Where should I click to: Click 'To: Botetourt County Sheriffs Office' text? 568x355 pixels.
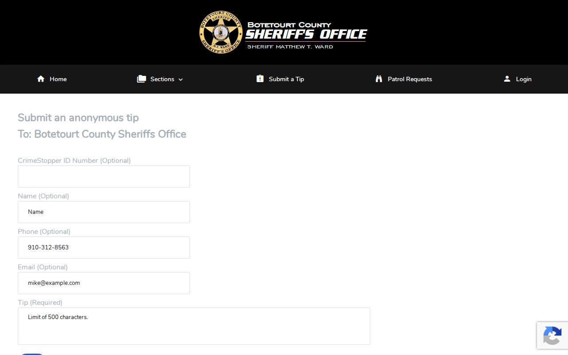tap(102, 134)
